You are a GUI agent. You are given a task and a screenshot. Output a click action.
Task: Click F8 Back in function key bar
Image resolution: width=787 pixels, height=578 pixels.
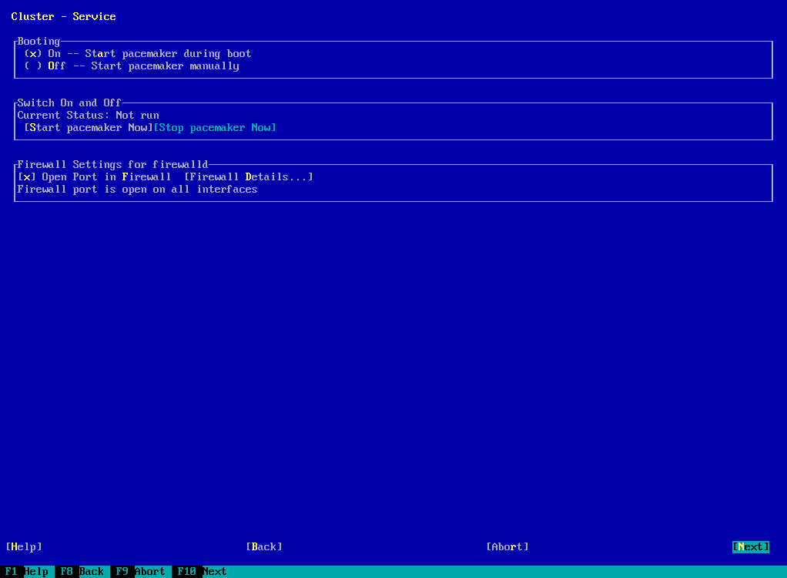pos(82,572)
